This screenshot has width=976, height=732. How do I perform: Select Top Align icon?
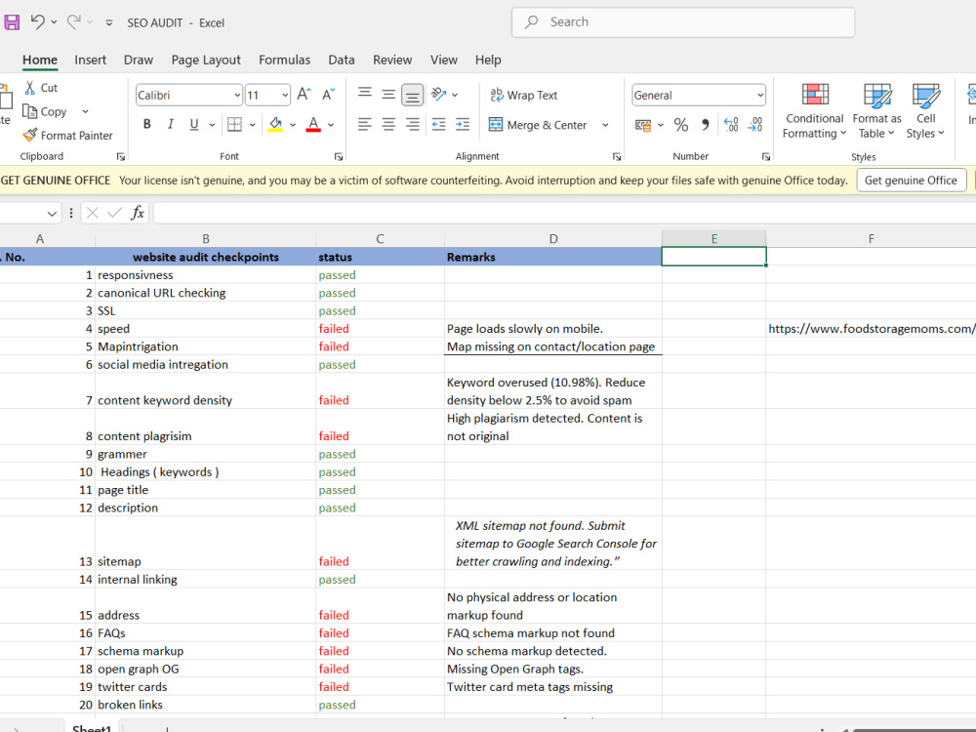tap(365, 94)
